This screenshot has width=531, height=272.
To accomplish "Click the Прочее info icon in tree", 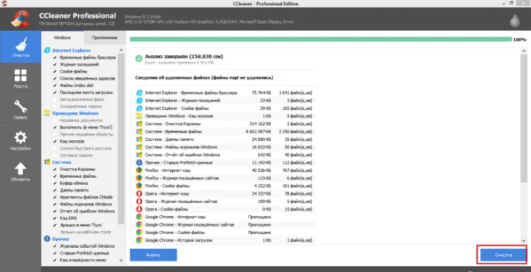I will tap(47, 239).
